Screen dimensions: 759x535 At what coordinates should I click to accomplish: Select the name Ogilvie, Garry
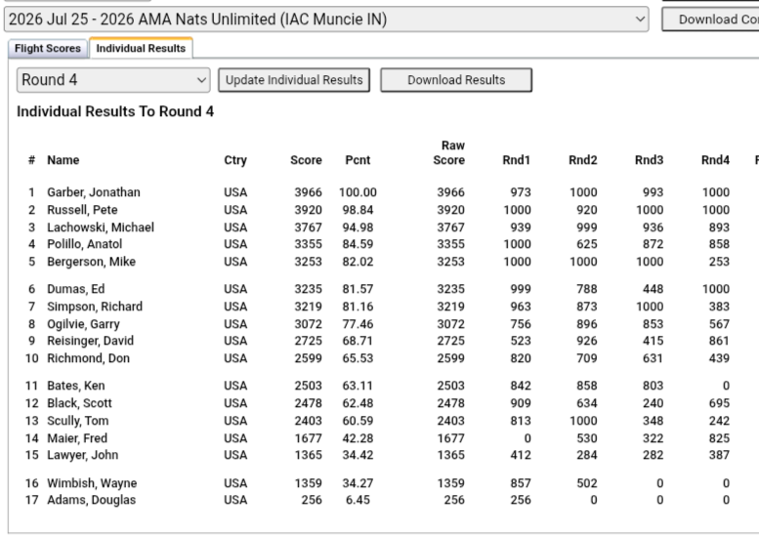pyautogui.click(x=83, y=324)
